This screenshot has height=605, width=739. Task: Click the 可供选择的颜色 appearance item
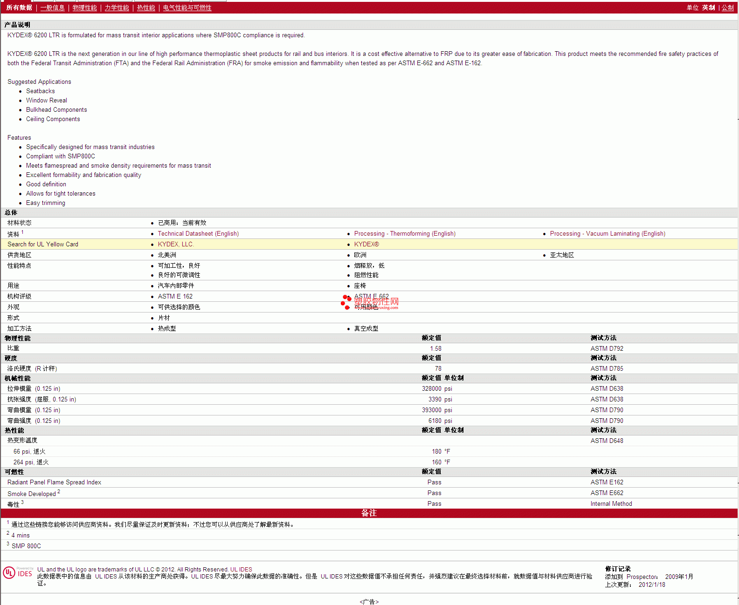(179, 307)
